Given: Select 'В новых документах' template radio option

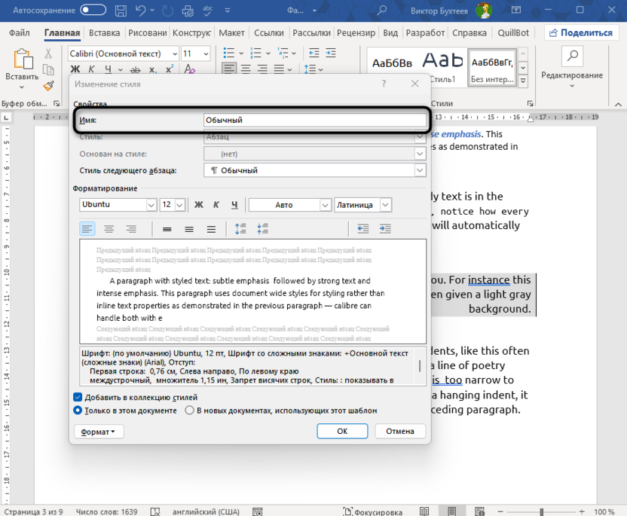Looking at the screenshot, I should point(189,411).
